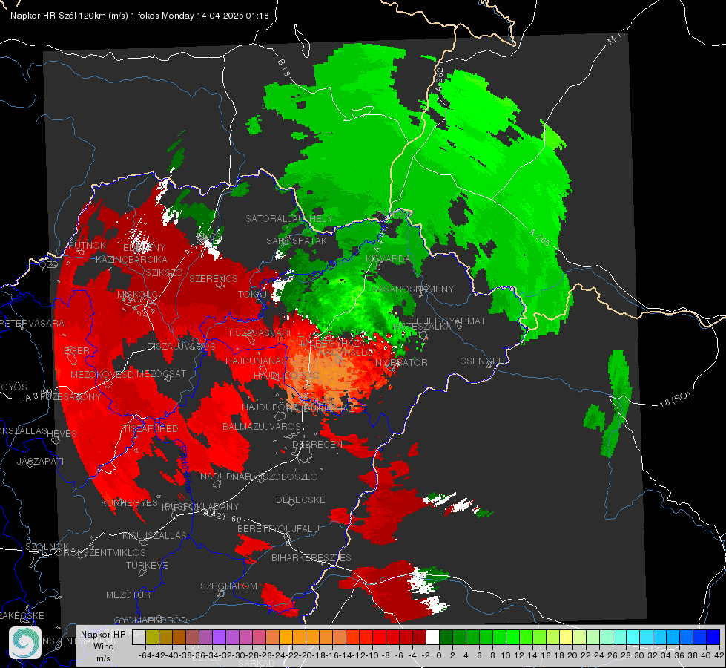The image size is (726, 668).
Task: Click the SZEGHALOM city label
Action: tap(228, 586)
